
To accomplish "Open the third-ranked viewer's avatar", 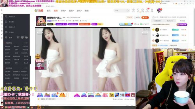I will pyautogui.click(x=157, y=41).
